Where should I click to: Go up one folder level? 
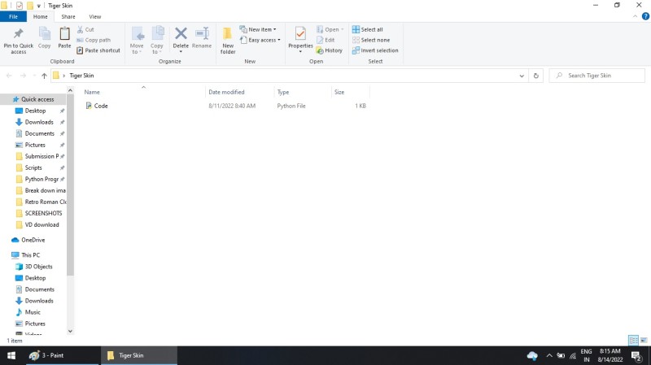coord(44,76)
